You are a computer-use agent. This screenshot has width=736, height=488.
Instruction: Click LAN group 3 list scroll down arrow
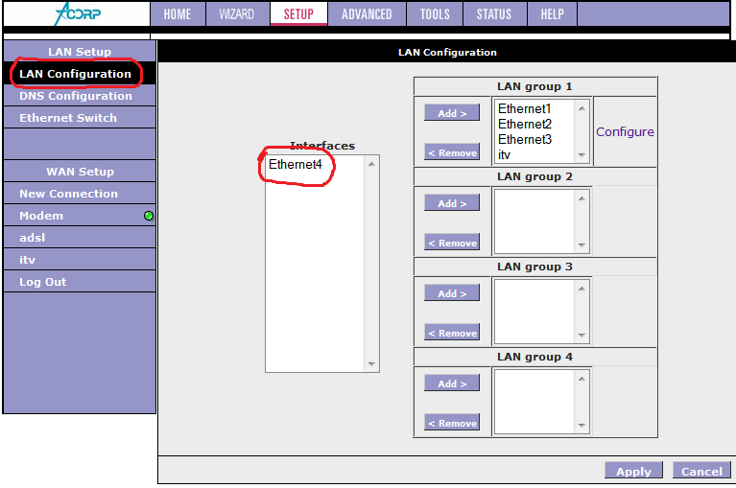tap(582, 335)
